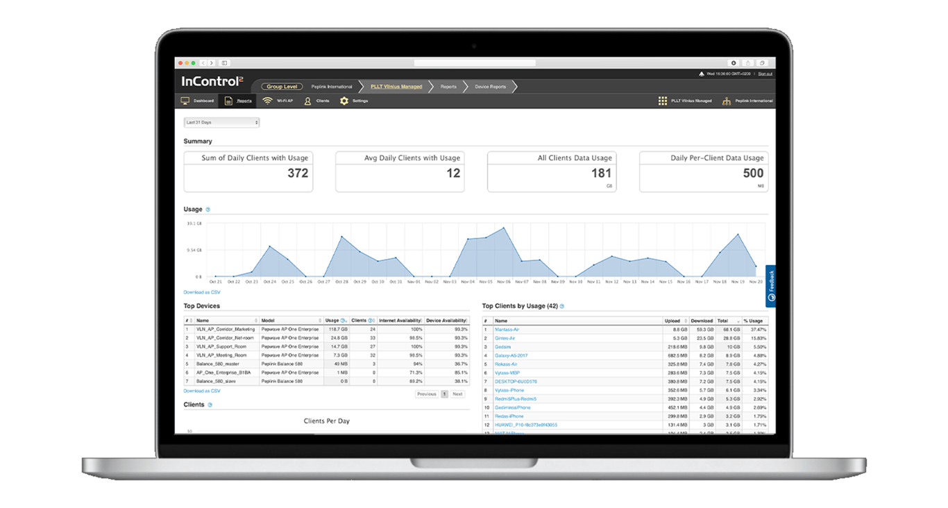Screen dimensions: 948x508
Task: Click the browser address bar
Action: [x=475, y=63]
